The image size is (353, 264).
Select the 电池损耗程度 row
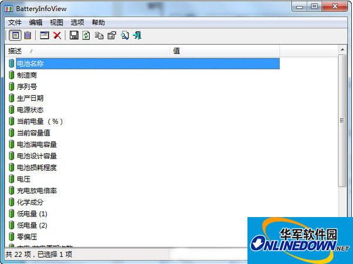(144, 167)
